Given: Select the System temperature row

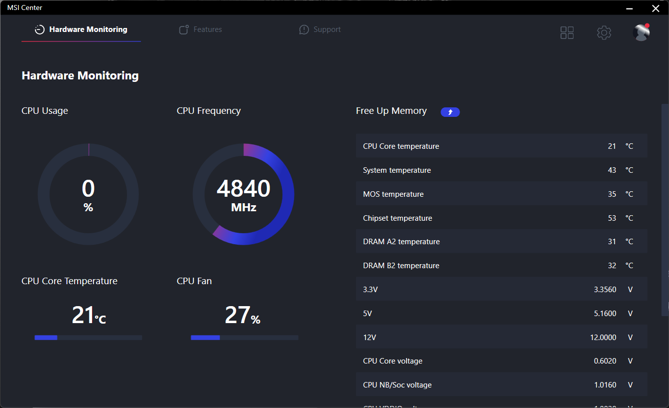Looking at the screenshot, I should (x=501, y=170).
